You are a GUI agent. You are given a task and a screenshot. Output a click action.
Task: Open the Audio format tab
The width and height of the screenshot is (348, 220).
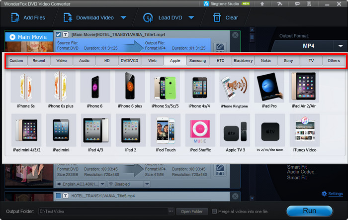[85, 61]
